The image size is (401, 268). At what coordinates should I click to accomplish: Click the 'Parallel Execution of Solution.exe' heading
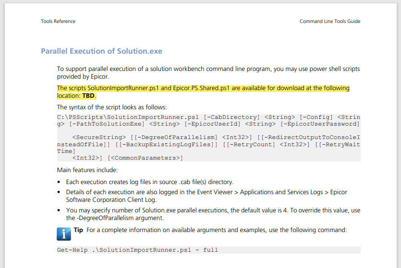pyautogui.click(x=101, y=51)
